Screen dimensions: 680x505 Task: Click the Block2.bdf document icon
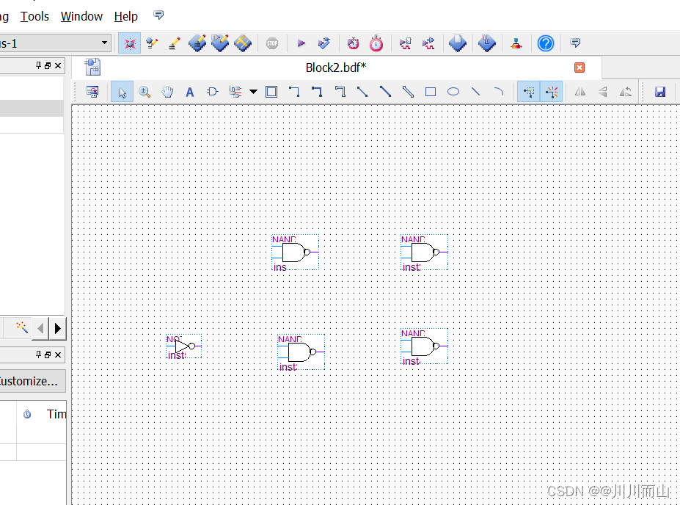tap(93, 68)
